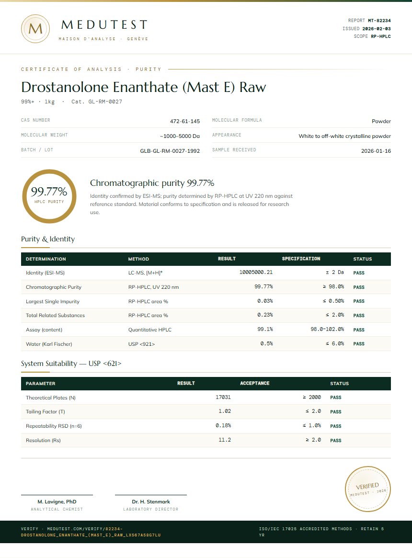Open the medutest.com verify link in footer

pyautogui.click(x=91, y=532)
